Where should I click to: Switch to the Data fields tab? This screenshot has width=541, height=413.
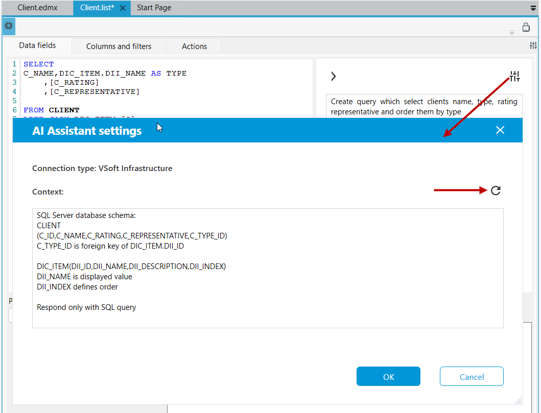(x=37, y=45)
